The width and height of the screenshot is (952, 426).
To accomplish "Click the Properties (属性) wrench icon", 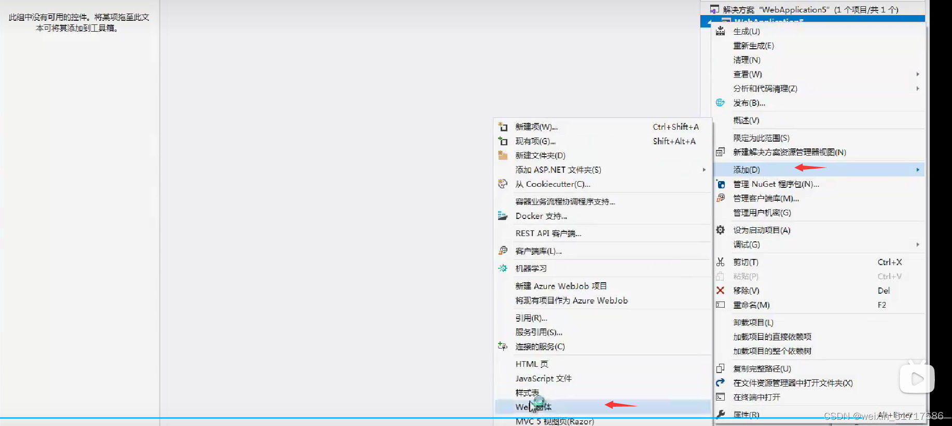I will 720,414.
